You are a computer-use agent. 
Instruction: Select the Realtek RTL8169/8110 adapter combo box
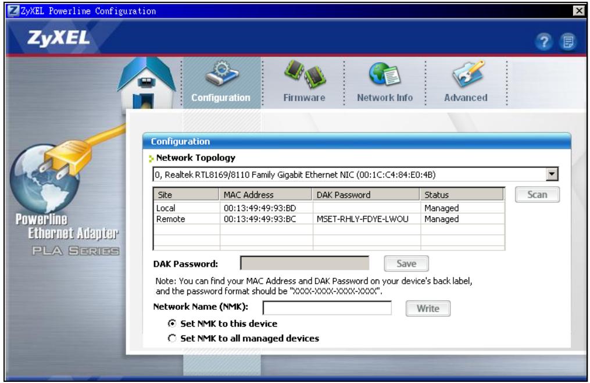355,174
